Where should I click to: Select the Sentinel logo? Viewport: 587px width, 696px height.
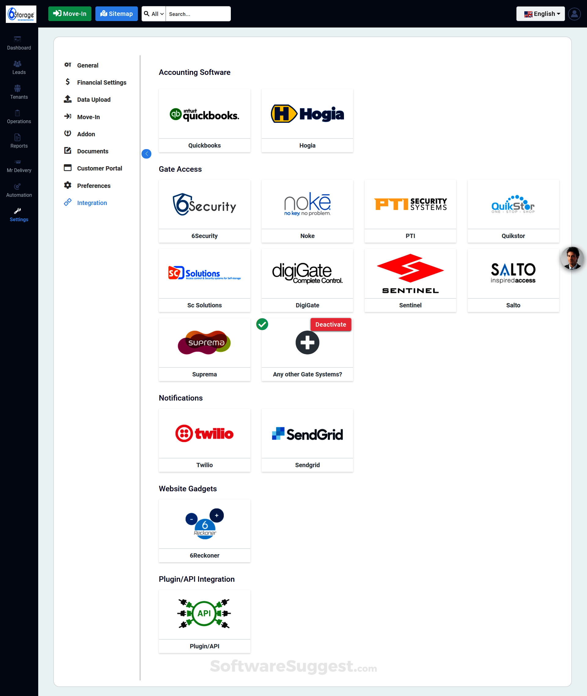pyautogui.click(x=410, y=273)
